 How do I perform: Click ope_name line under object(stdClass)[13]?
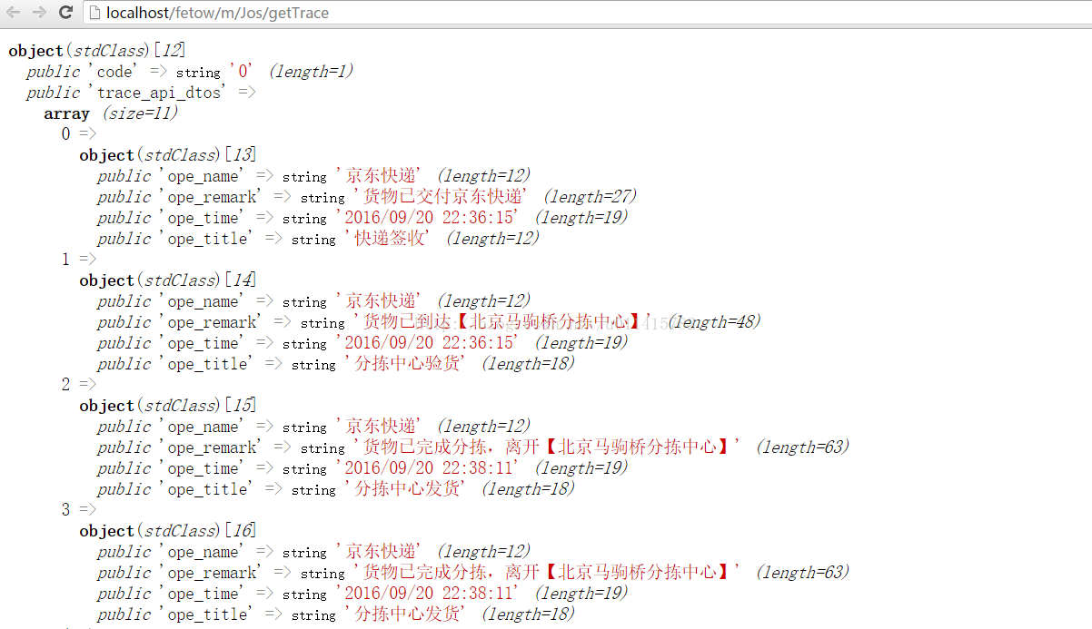click(313, 176)
